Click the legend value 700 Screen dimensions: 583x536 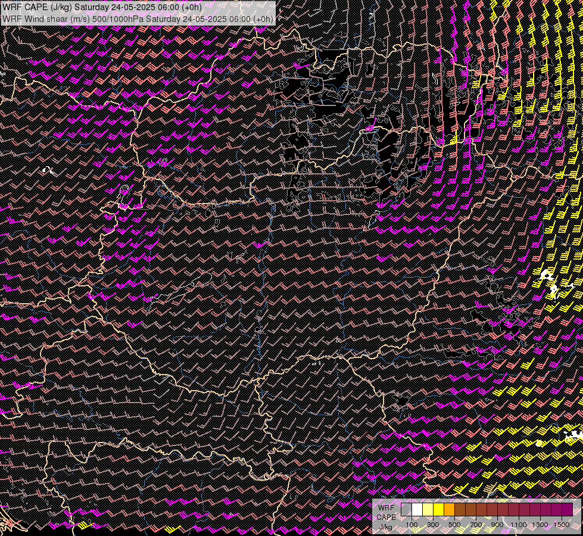click(476, 525)
